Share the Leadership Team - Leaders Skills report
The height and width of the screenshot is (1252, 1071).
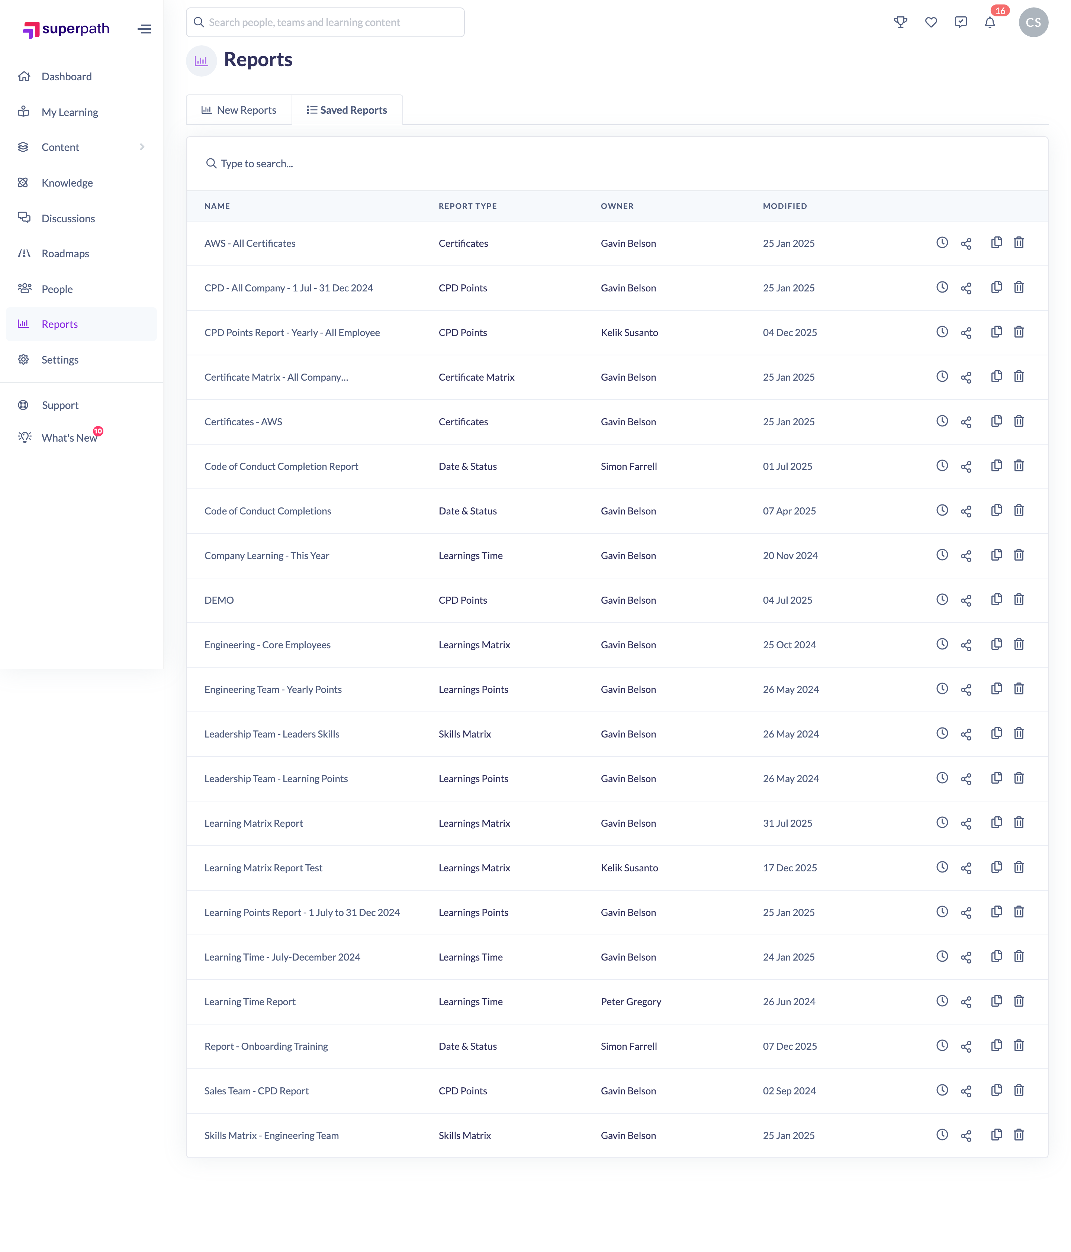pyautogui.click(x=966, y=734)
